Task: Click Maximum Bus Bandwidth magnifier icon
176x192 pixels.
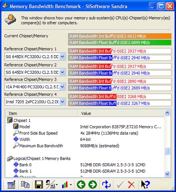Action: click(16, 146)
